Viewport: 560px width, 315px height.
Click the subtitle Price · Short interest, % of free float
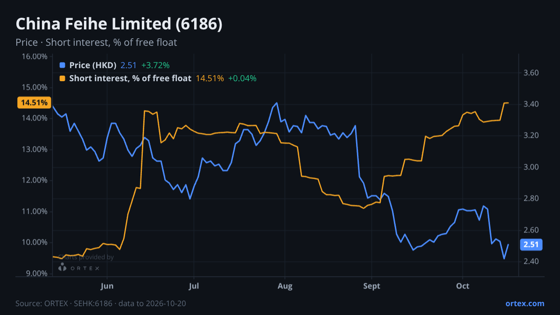point(96,42)
